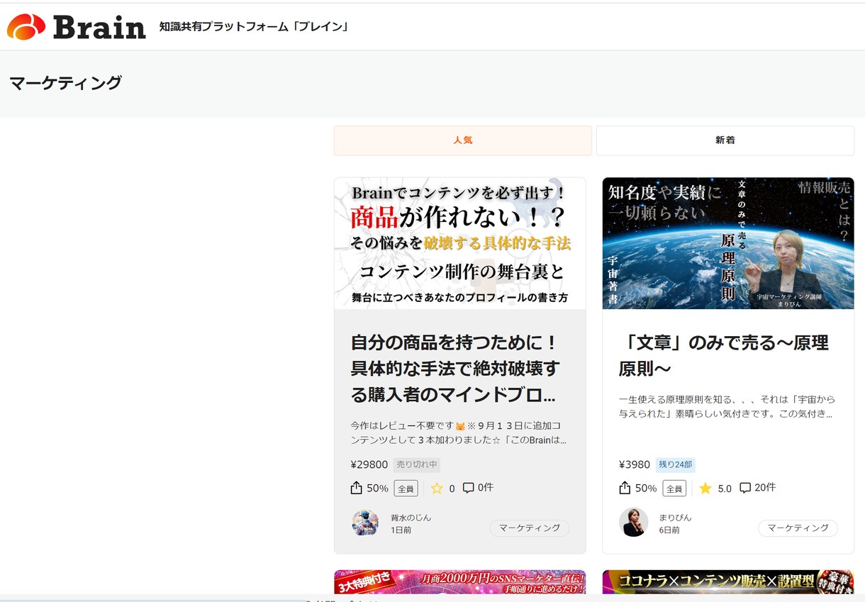The height and width of the screenshot is (602, 865).
Task: Open the 商品が作れない！？ card thumbnail
Action: tap(460, 243)
